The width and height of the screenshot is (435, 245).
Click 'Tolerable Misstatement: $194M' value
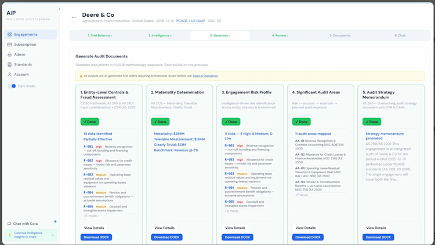[x=179, y=139]
